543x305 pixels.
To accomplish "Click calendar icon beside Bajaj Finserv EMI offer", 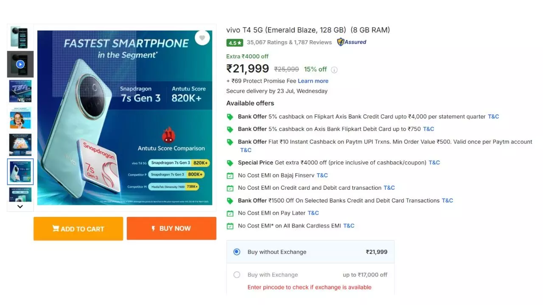I will pos(230,176).
